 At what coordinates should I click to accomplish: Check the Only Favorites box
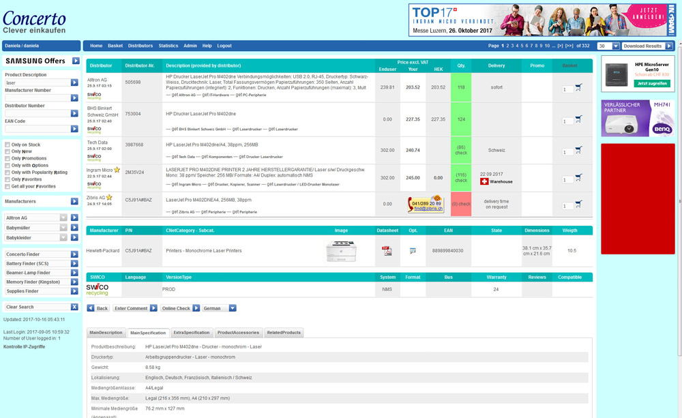[x=7, y=179]
